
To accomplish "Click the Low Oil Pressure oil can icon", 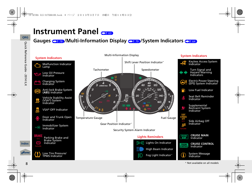I will point(38,74).
